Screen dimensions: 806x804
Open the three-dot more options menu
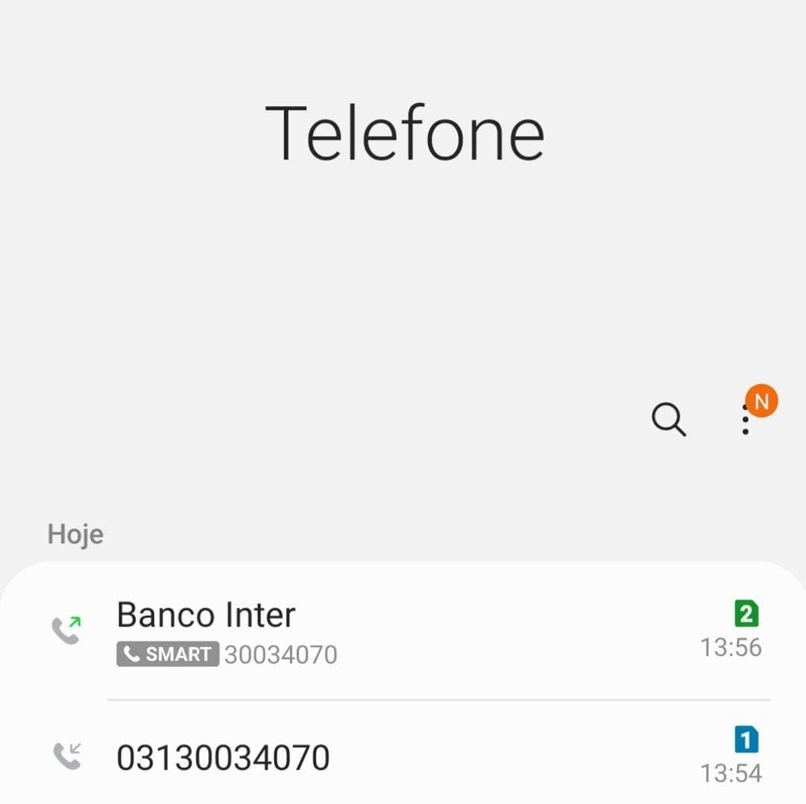pos(746,421)
